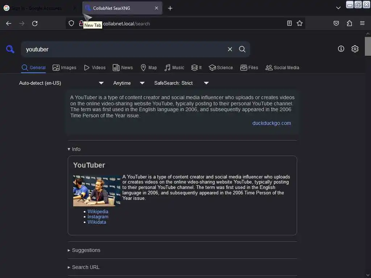Open the duckduckgo.com link
The height and width of the screenshot is (278, 371).
(x=272, y=123)
